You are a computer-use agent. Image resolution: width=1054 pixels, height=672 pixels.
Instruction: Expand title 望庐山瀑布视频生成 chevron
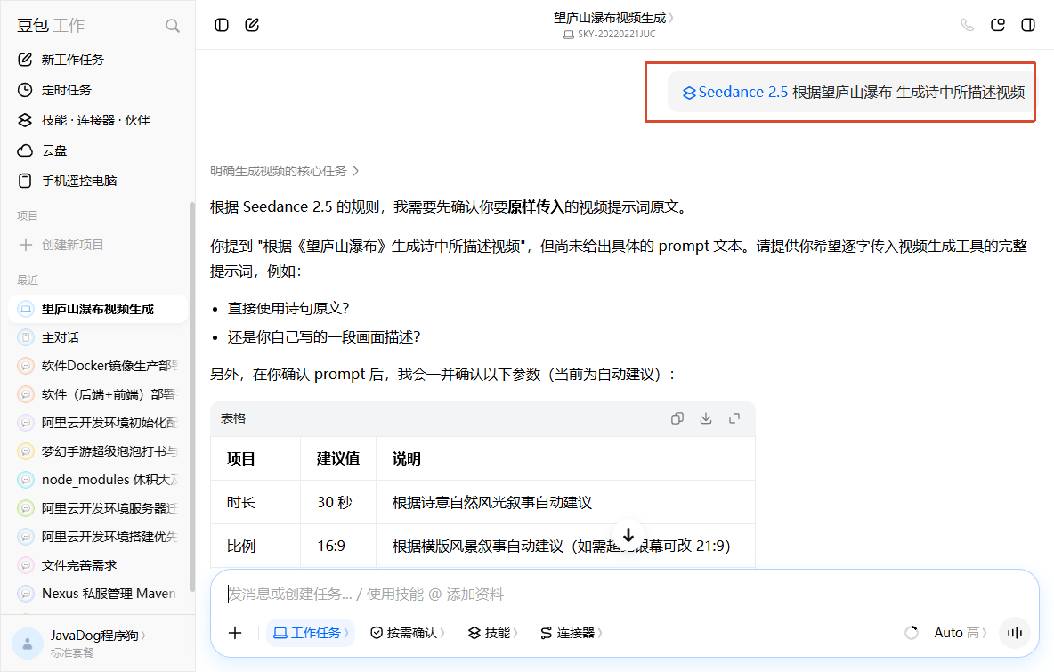(x=671, y=18)
